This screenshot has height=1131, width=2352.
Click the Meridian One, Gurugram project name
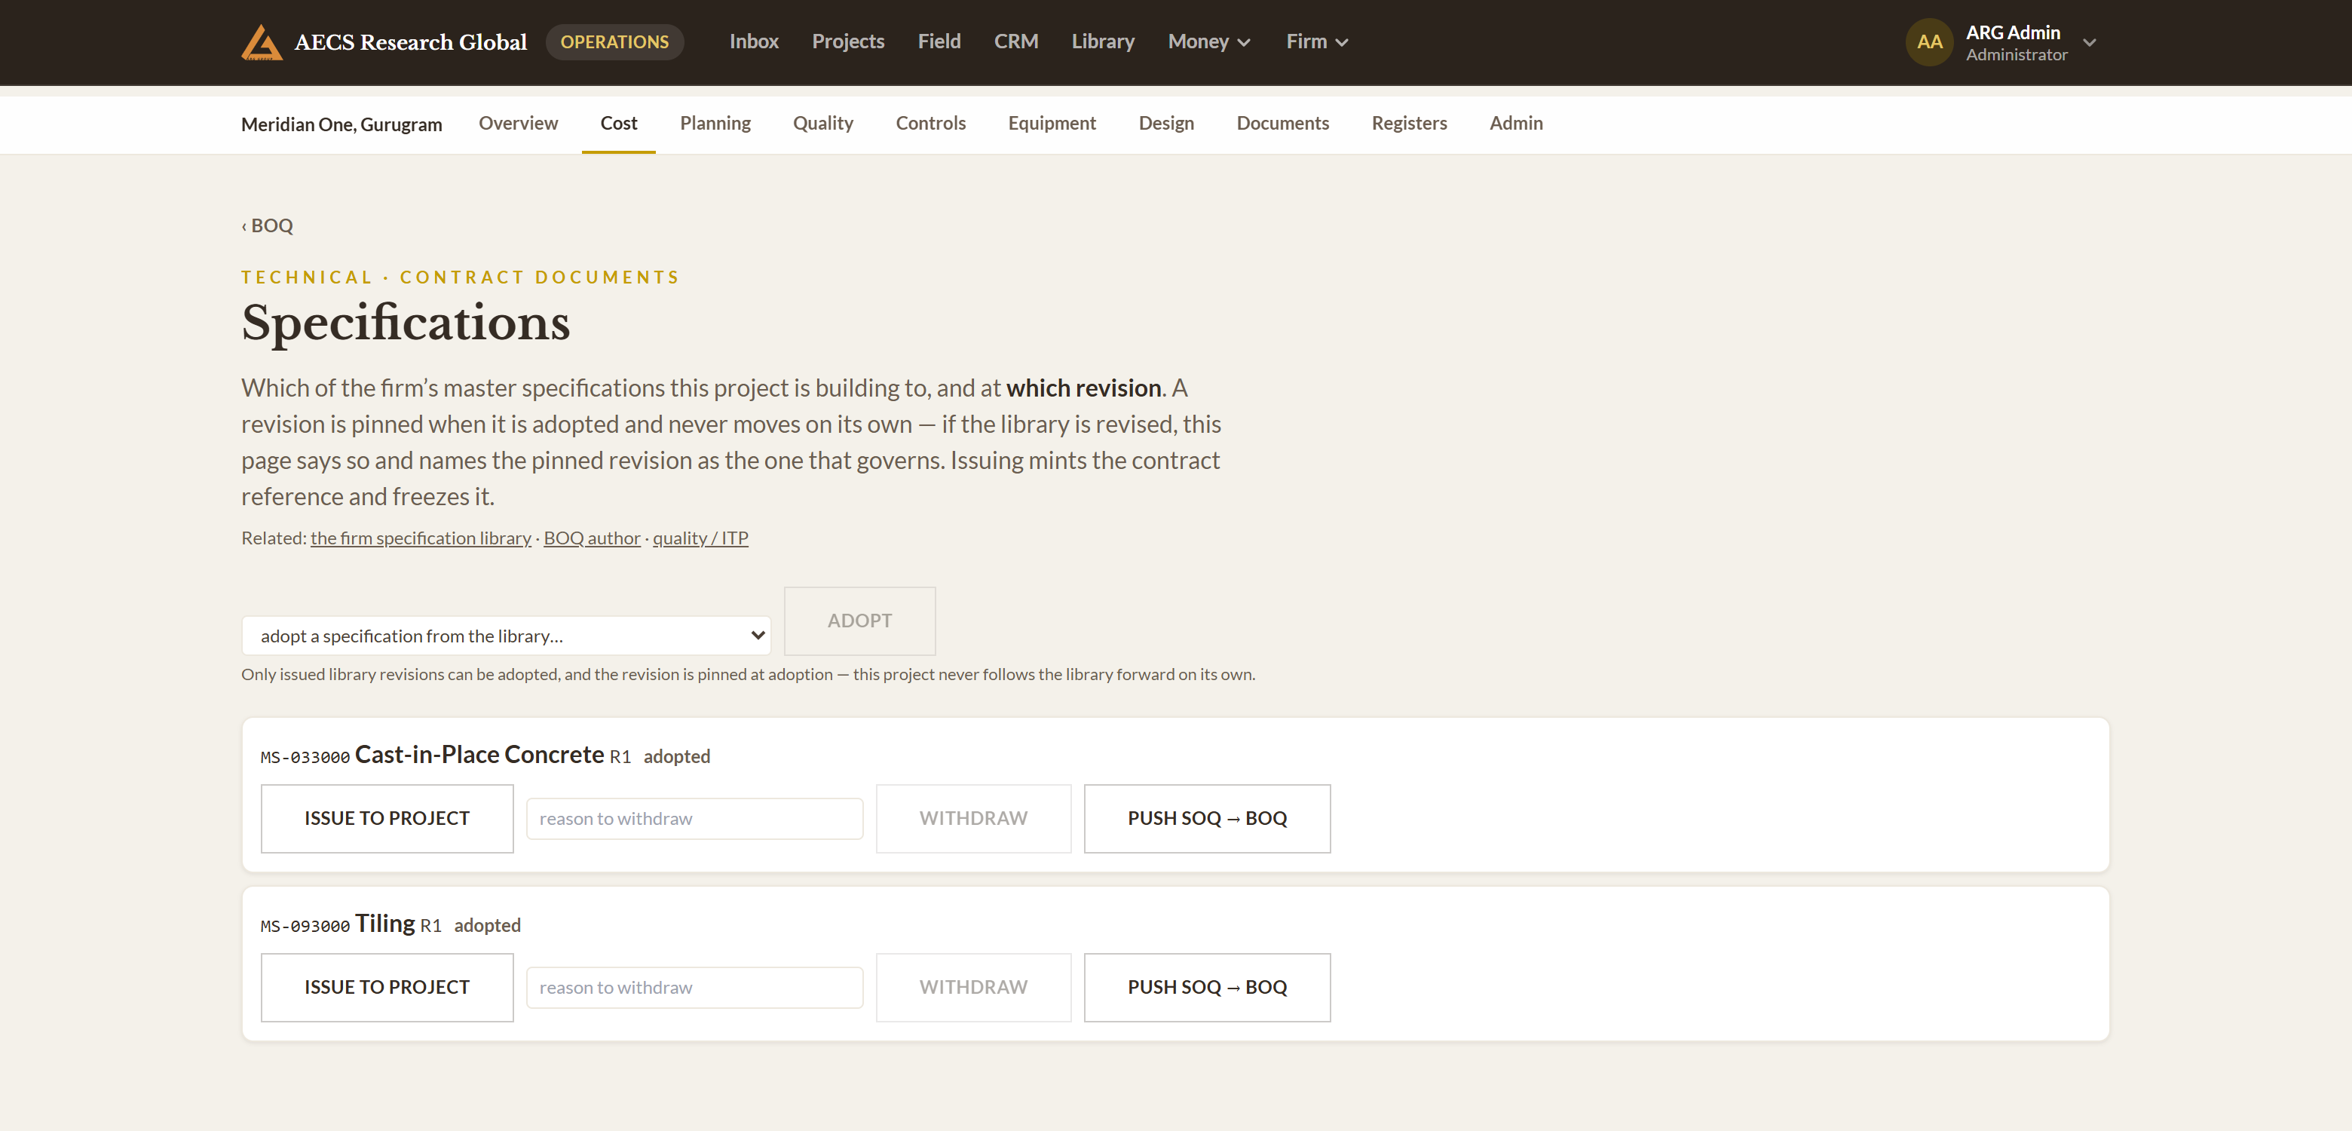click(x=341, y=124)
